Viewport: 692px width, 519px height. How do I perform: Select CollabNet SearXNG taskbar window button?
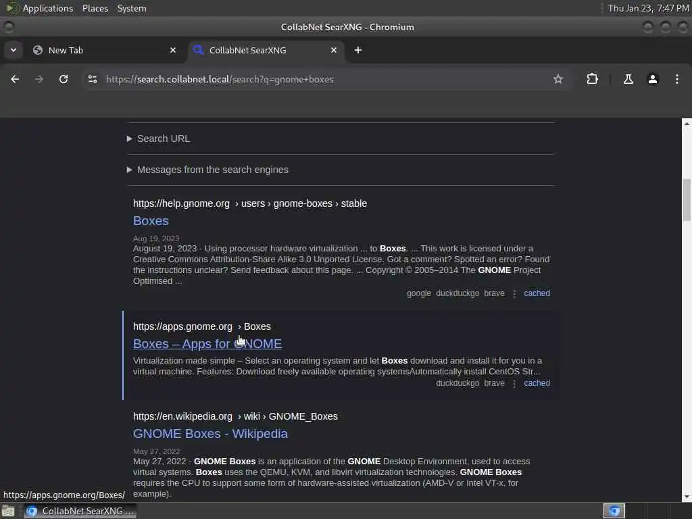80,511
